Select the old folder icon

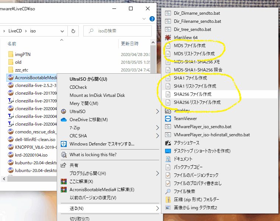(11, 62)
